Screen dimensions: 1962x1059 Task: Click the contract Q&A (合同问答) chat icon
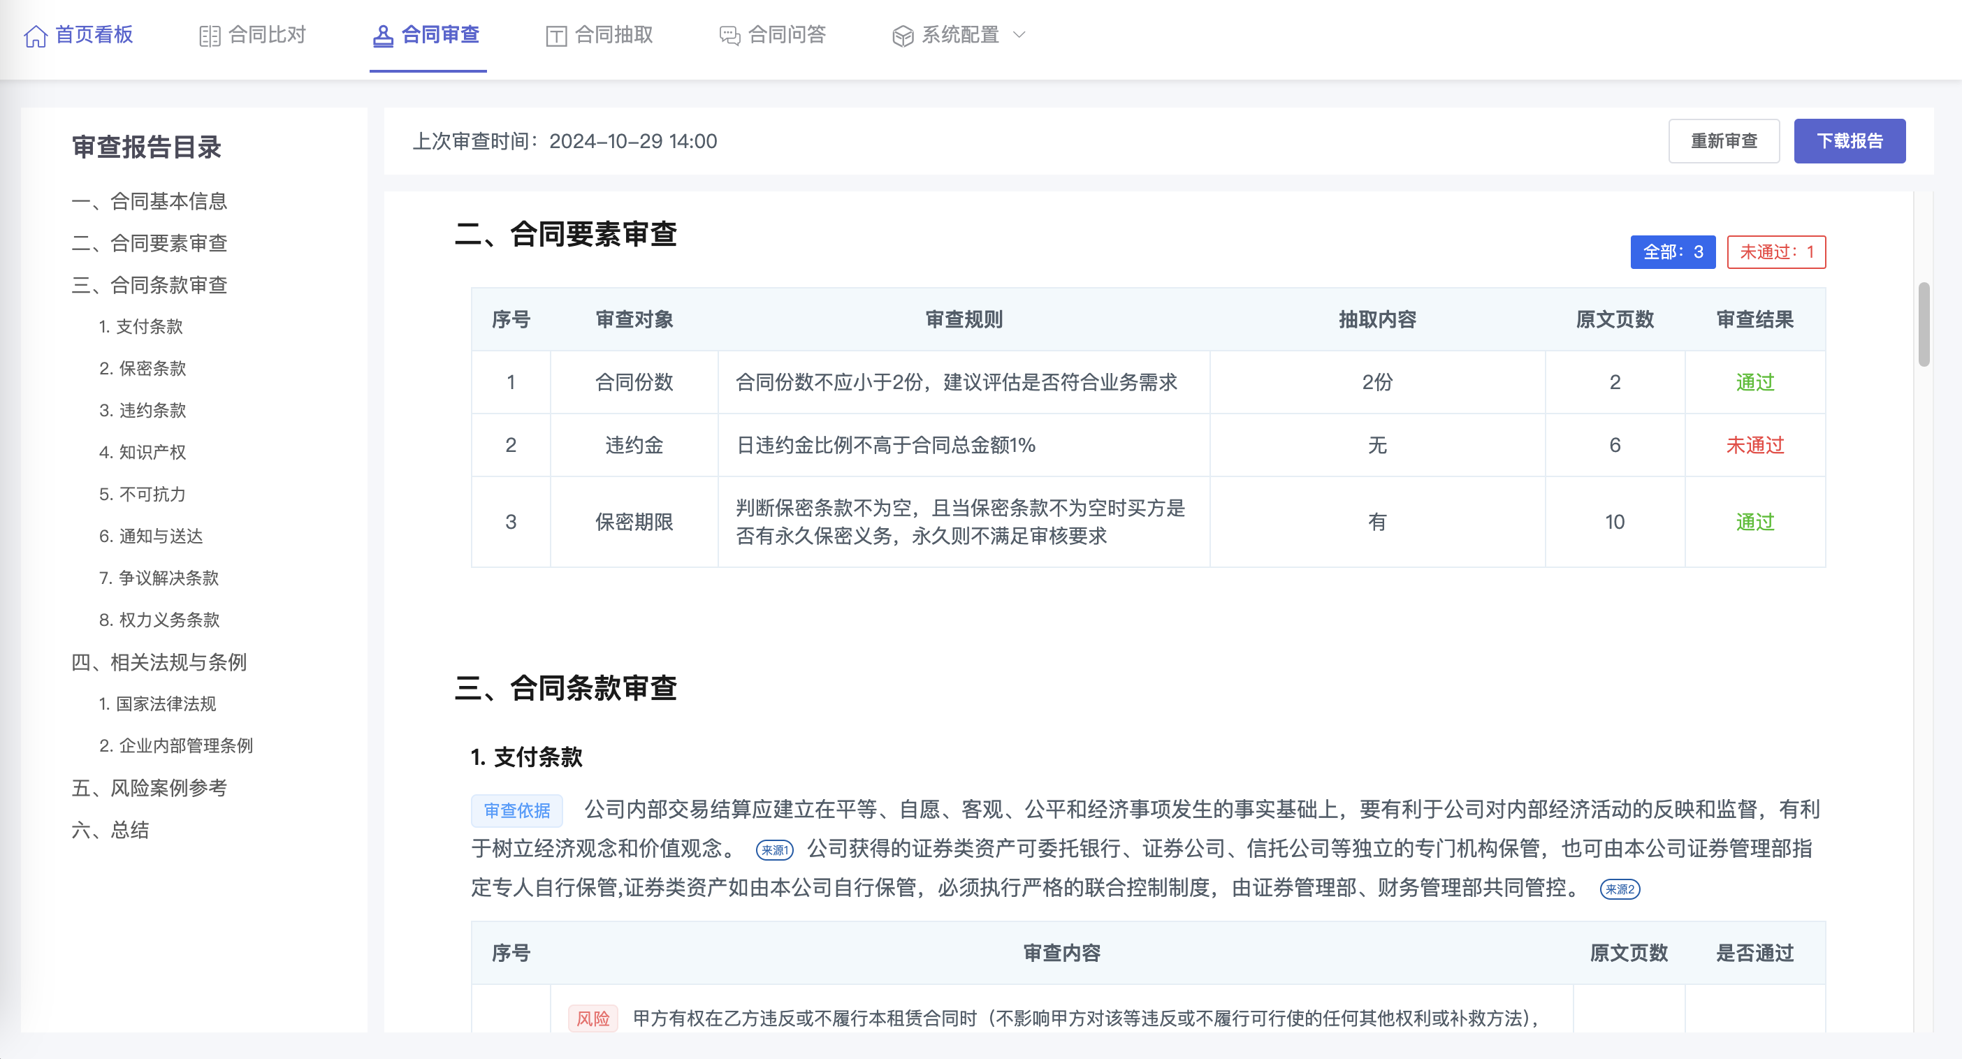729,36
